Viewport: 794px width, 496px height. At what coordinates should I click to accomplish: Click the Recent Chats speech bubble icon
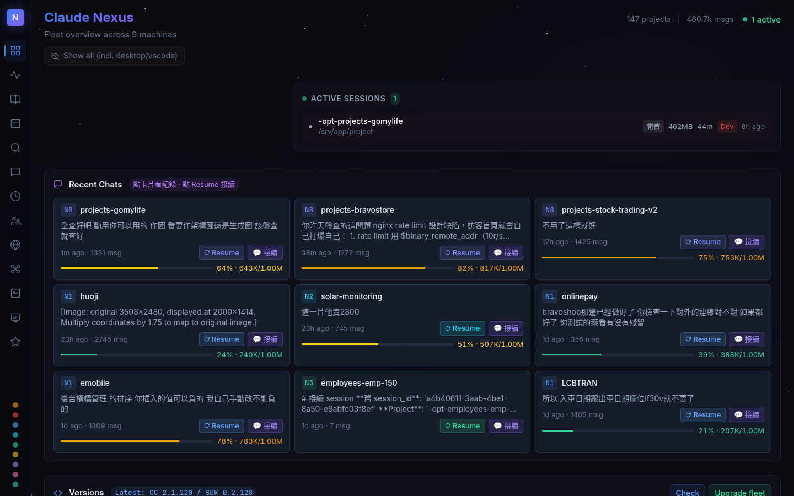[x=58, y=184]
